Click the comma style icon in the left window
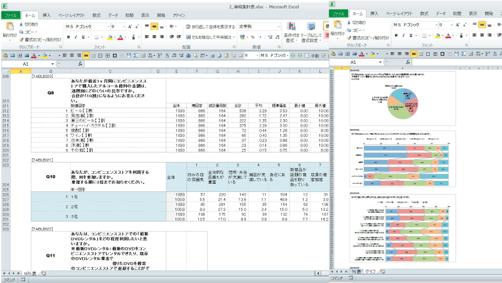502x283 pixels. coord(260,37)
